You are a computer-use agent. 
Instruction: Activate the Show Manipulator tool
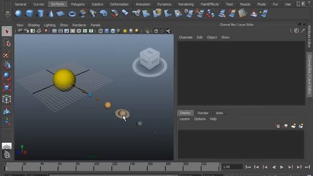click(x=7, y=121)
